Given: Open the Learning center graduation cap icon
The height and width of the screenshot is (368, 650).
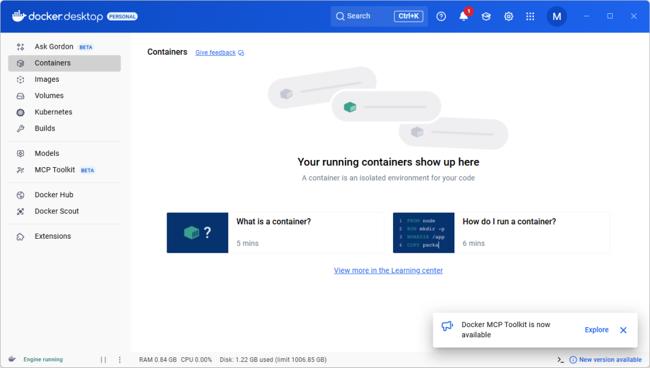Looking at the screenshot, I should click(486, 17).
